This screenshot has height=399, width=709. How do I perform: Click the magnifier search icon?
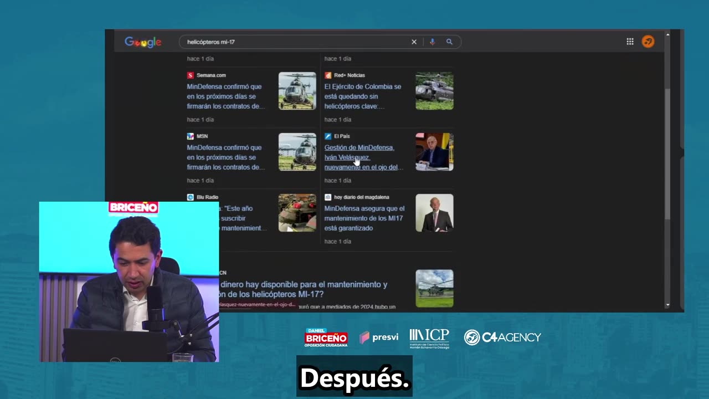click(449, 42)
